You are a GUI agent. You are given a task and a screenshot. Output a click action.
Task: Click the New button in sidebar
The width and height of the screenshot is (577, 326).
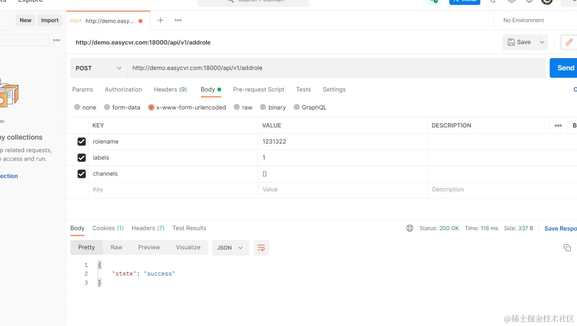point(25,20)
